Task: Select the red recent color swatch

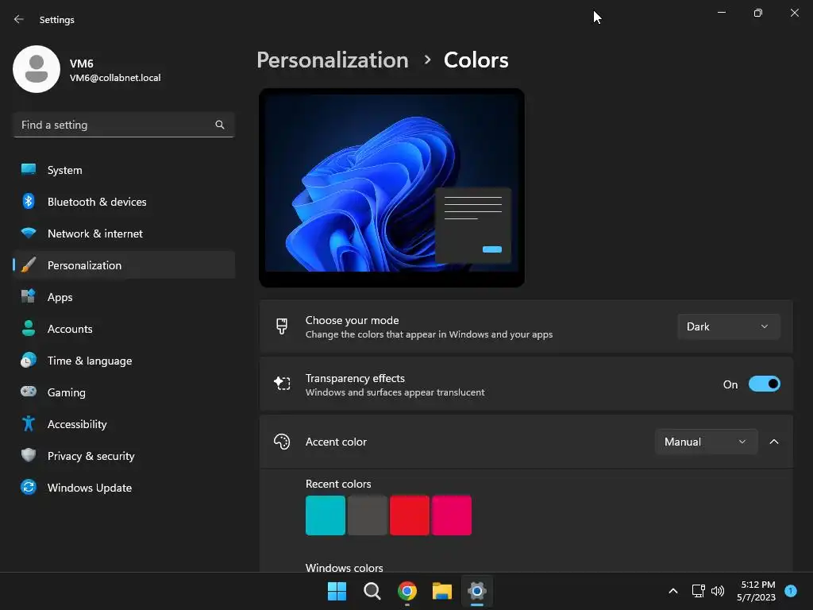Action: tap(409, 515)
